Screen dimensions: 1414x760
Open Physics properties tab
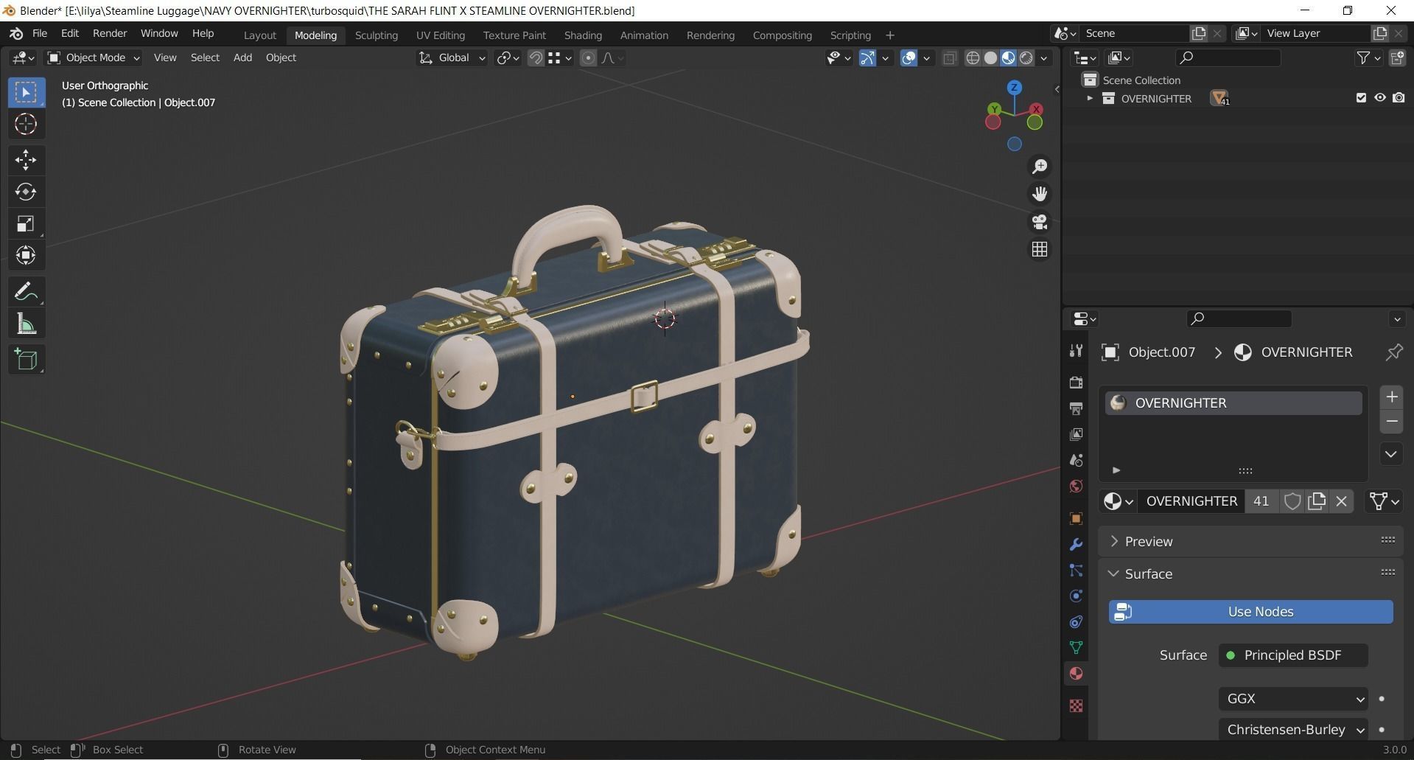[x=1076, y=596]
